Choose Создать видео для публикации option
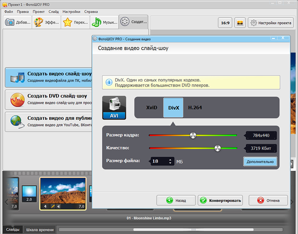The width and height of the screenshot is (298, 234). 49,122
